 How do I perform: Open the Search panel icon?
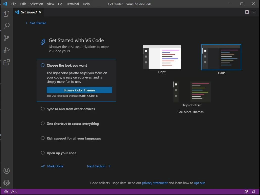point(6,26)
